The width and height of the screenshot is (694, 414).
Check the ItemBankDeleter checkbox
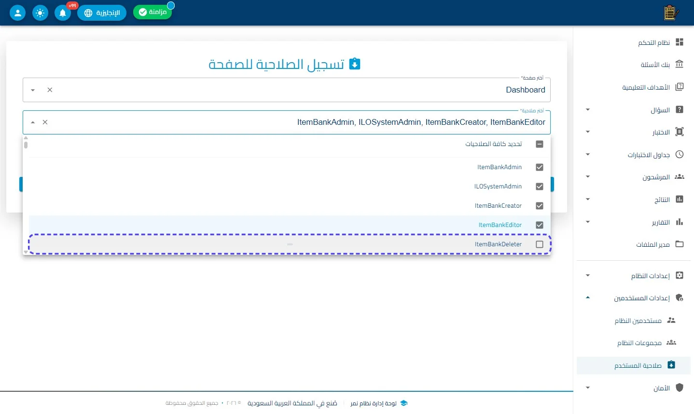point(540,244)
